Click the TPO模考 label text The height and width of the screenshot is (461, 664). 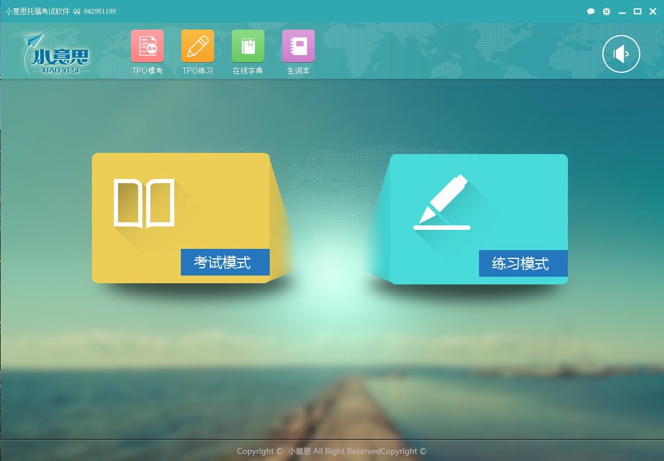pyautogui.click(x=147, y=71)
